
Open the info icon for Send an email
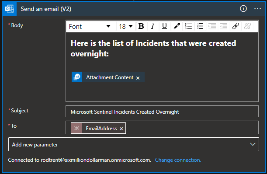tap(243, 8)
